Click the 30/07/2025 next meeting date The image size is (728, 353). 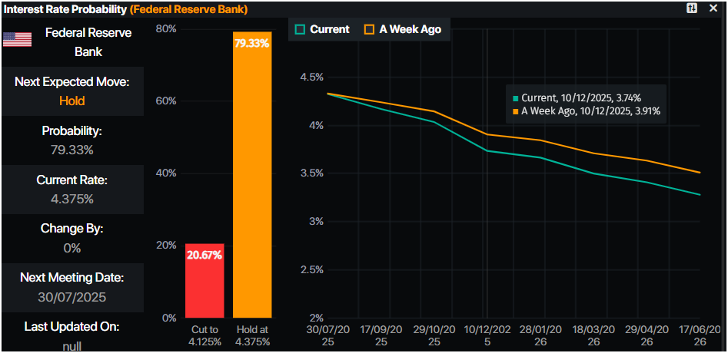pos(71,297)
